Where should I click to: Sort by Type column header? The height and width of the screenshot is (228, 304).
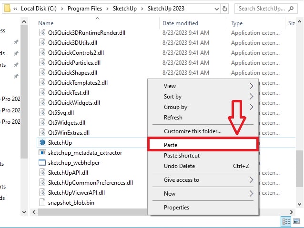coord(237,23)
